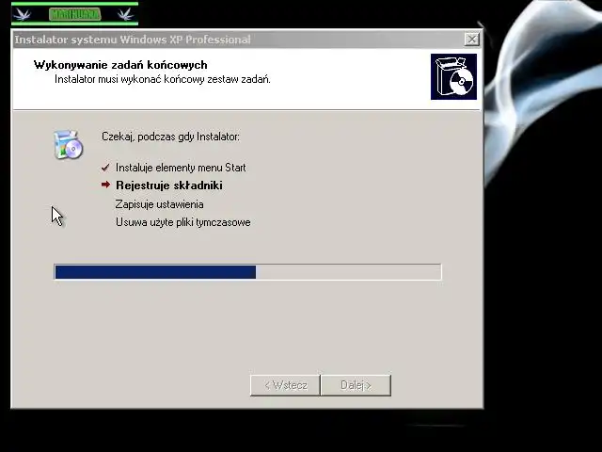The image size is (602, 452).
Task: Click the heading Wykonywanie zadań końcowych
Action: tap(120, 65)
